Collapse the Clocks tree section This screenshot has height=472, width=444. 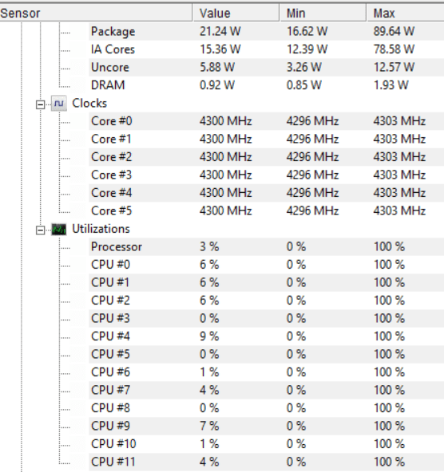coord(40,104)
